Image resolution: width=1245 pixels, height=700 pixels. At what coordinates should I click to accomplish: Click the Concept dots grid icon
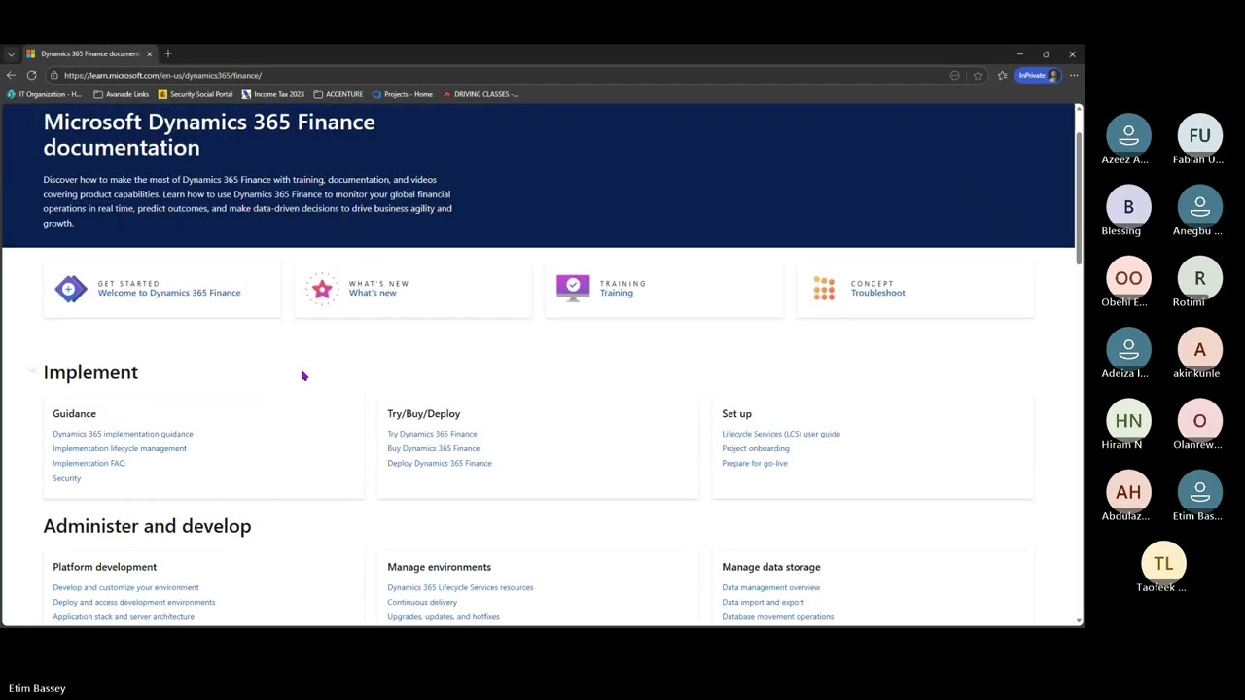pos(824,289)
